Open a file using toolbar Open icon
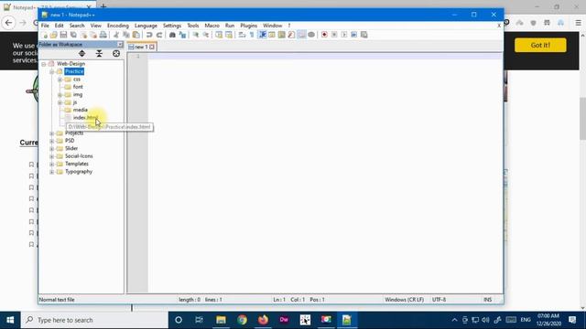This screenshot has height=329, width=586. click(54, 35)
